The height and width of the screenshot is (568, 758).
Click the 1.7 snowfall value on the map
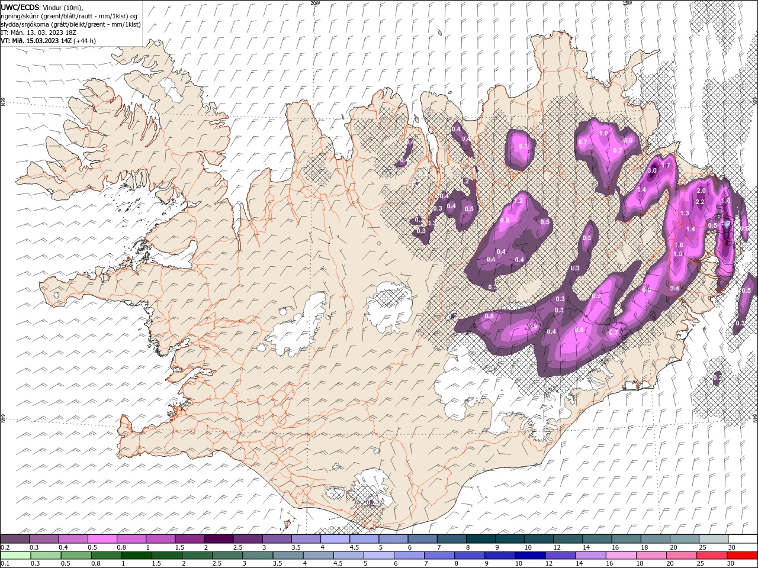(x=666, y=166)
